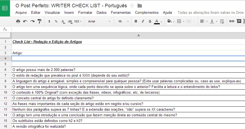
Task: Open horizontal align options
Action: tap(202, 21)
